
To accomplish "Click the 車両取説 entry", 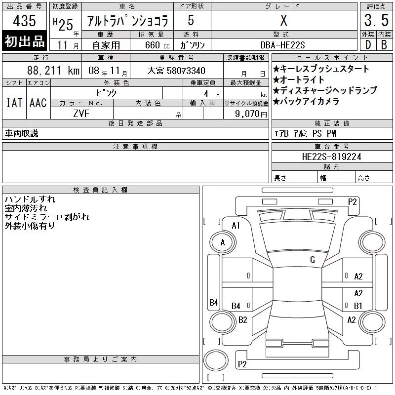I will click(x=21, y=133).
